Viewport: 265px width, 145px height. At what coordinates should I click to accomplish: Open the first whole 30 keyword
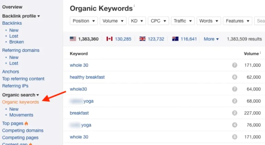click(79, 65)
